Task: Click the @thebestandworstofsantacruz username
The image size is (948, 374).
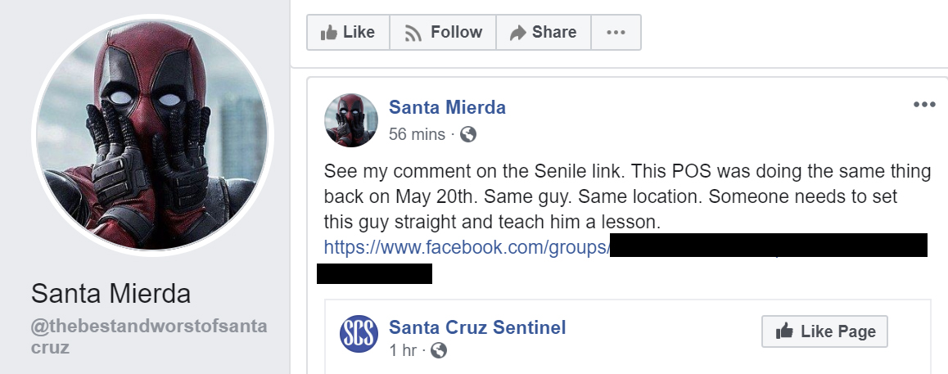Action: pos(147,336)
